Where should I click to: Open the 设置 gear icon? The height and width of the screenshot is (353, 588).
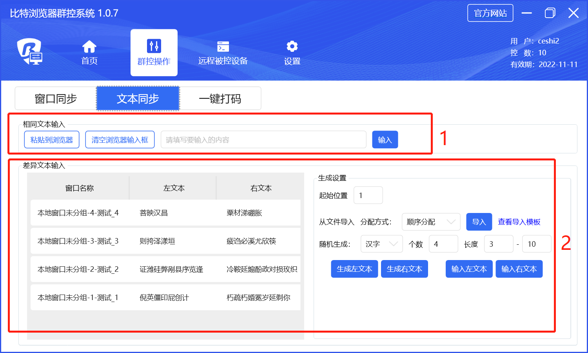tap(292, 46)
